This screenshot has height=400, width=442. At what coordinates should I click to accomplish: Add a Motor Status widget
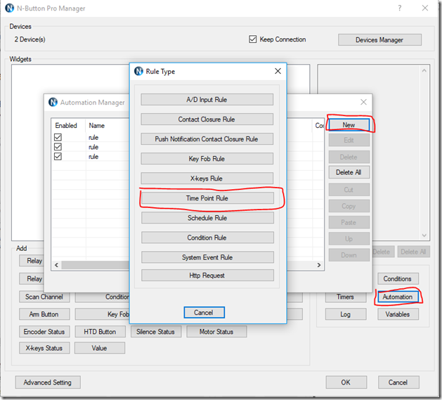(216, 332)
